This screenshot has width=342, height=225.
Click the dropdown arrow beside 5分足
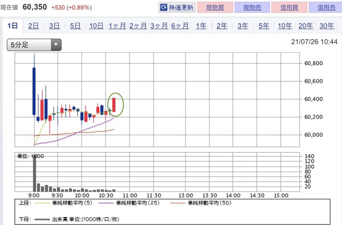coord(56,45)
